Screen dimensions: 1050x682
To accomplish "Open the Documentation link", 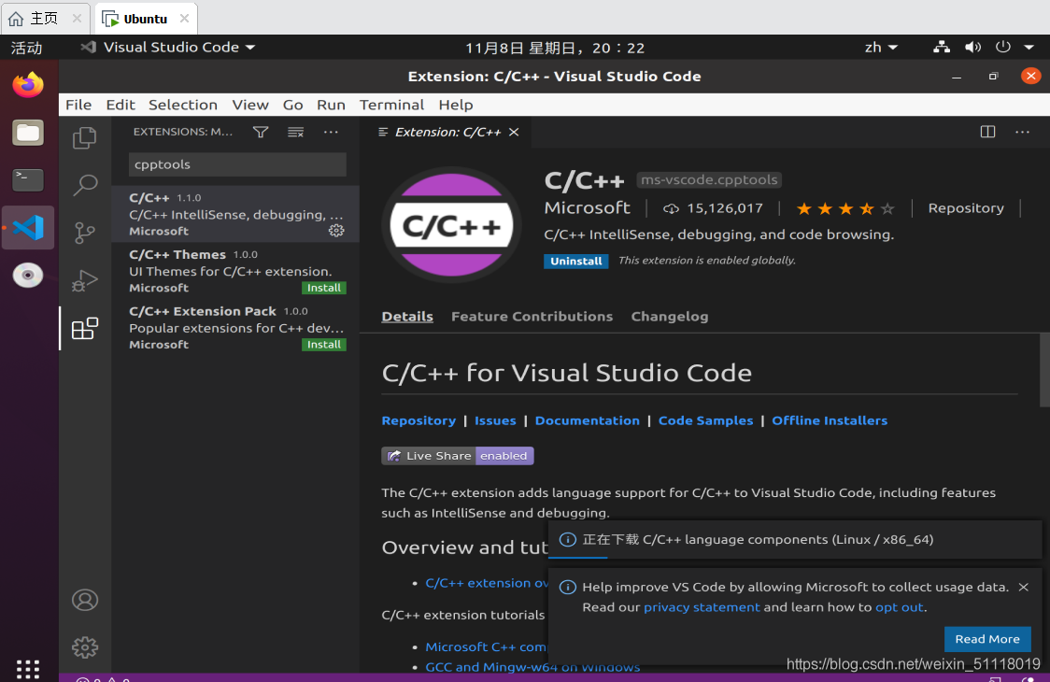I will tap(588, 420).
